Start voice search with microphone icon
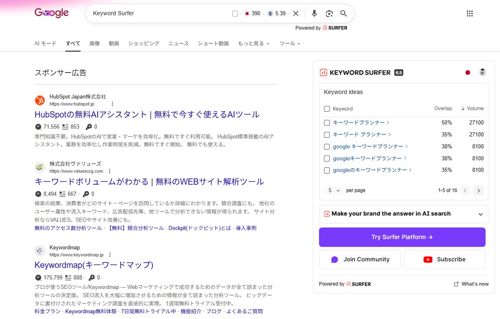The height and width of the screenshot is (319, 500). coord(314,14)
